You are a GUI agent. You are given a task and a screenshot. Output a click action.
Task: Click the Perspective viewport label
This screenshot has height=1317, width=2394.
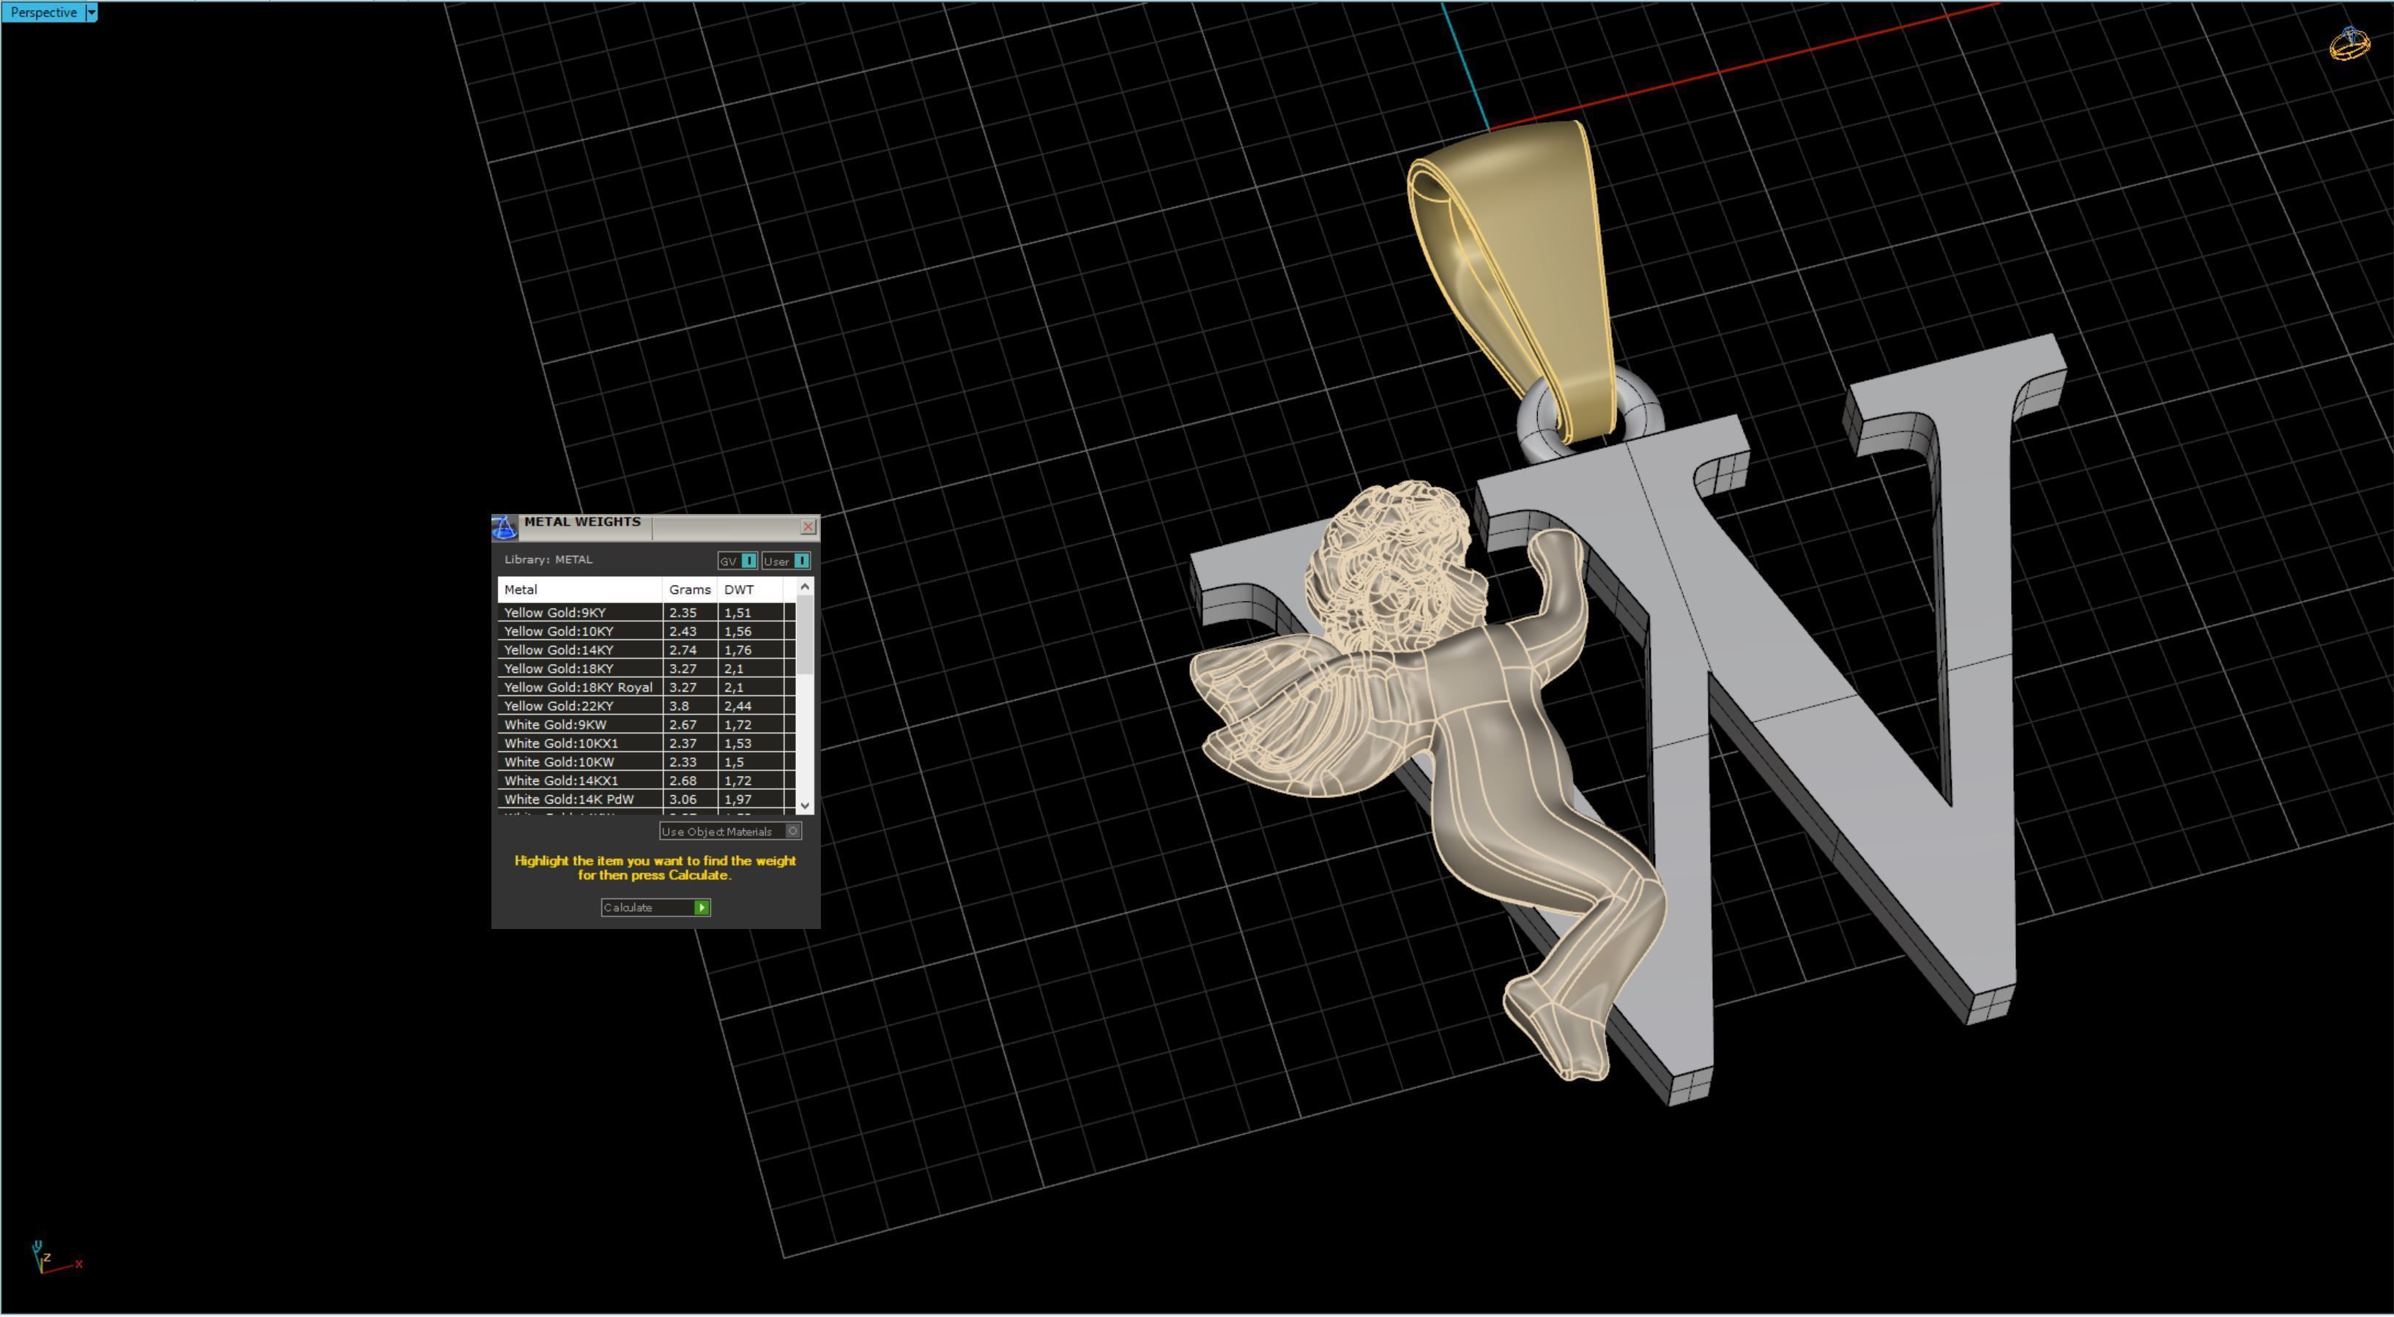(x=42, y=12)
